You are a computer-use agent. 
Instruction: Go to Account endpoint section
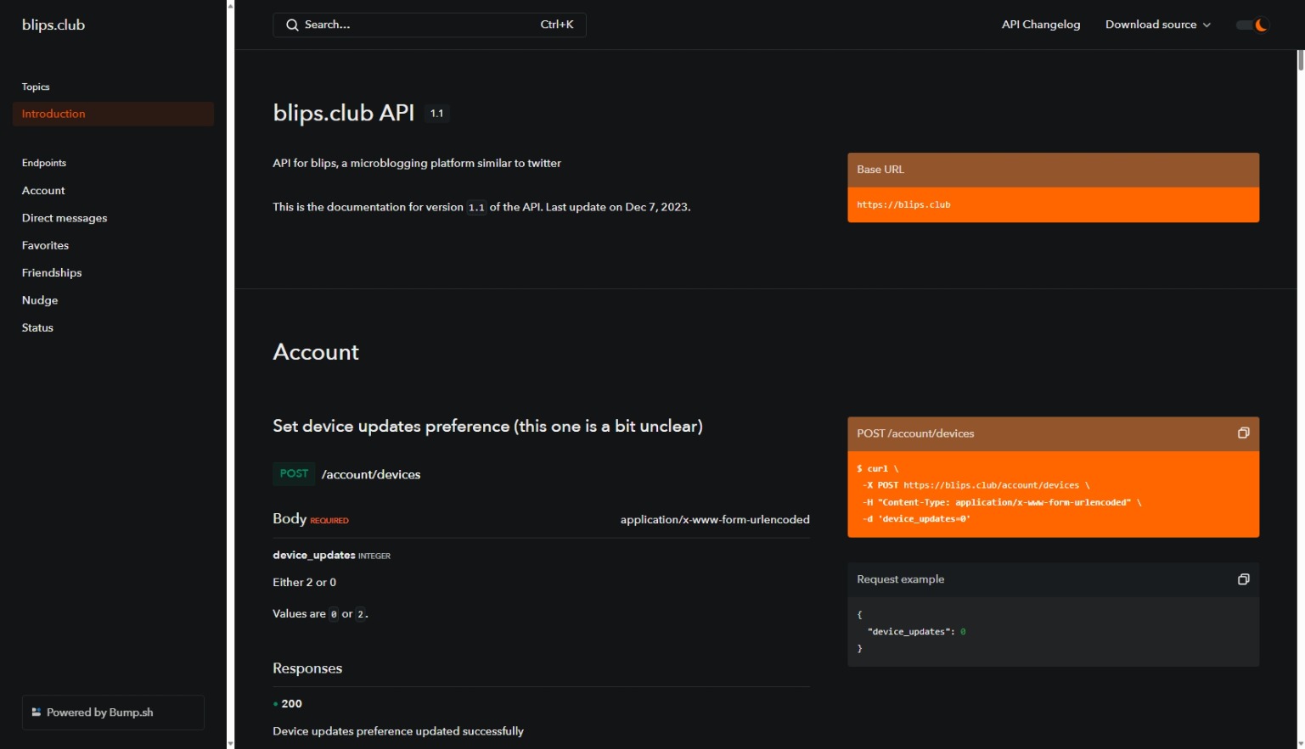tap(43, 191)
